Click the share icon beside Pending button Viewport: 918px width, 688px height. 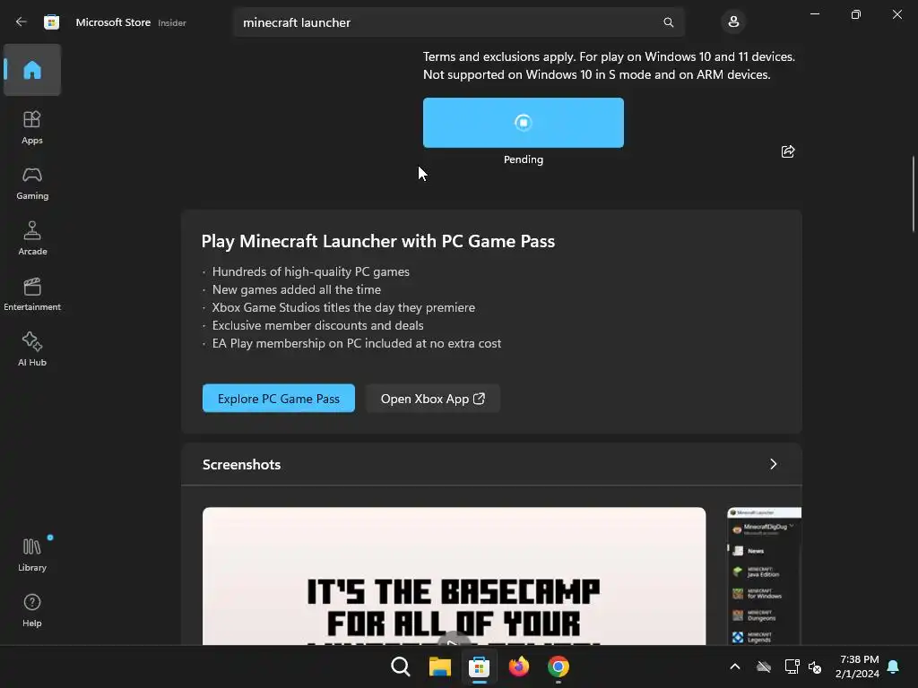[788, 151]
